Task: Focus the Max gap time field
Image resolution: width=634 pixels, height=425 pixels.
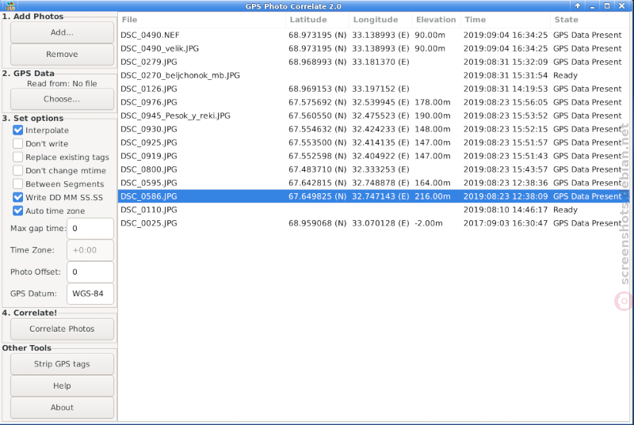Action: [x=90, y=229]
